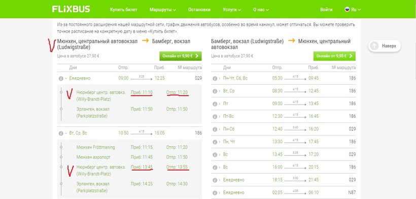Viewport: 416px width, 199px height.
Task: Expand the Вт, Ср 08:30 trip details
Action: click(x=220, y=91)
